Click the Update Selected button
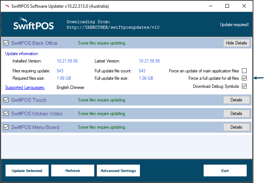The image size is (264, 183). (27, 171)
